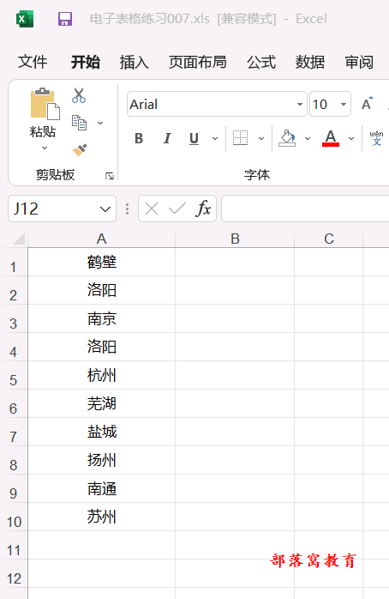Select column A header
389x599 pixels.
coord(101,239)
